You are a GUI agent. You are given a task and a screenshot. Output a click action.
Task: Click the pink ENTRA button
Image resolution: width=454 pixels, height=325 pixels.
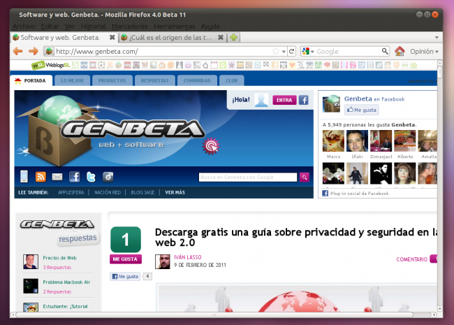click(284, 100)
